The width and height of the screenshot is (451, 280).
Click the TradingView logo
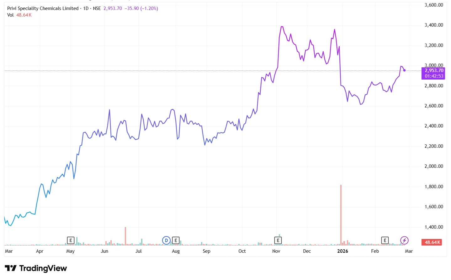tap(36, 268)
